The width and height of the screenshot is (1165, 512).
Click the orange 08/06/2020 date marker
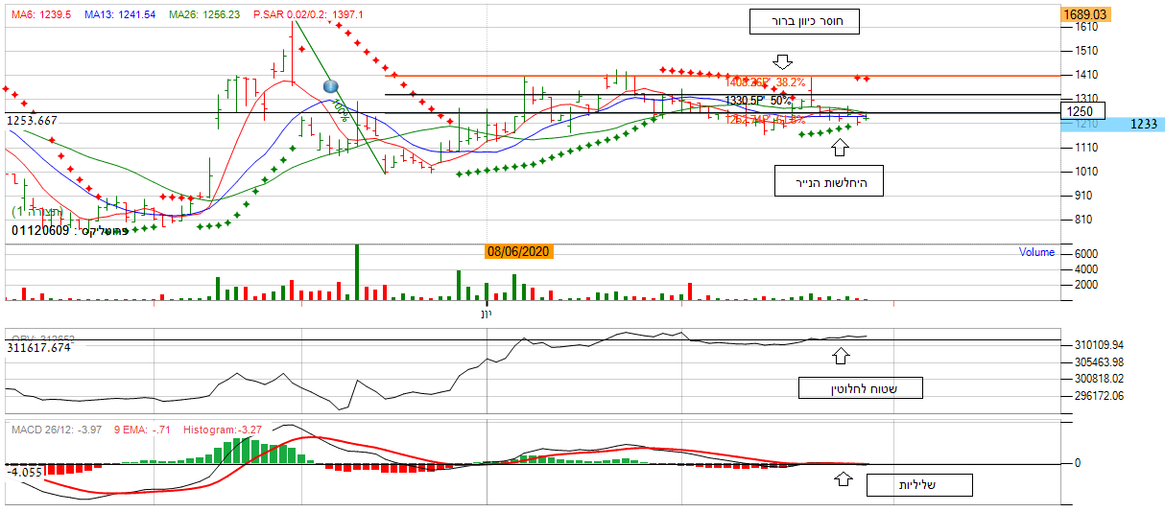(x=519, y=251)
